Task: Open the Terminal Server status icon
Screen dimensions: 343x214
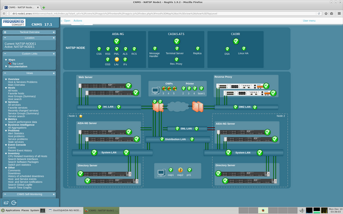Action: (177, 49)
